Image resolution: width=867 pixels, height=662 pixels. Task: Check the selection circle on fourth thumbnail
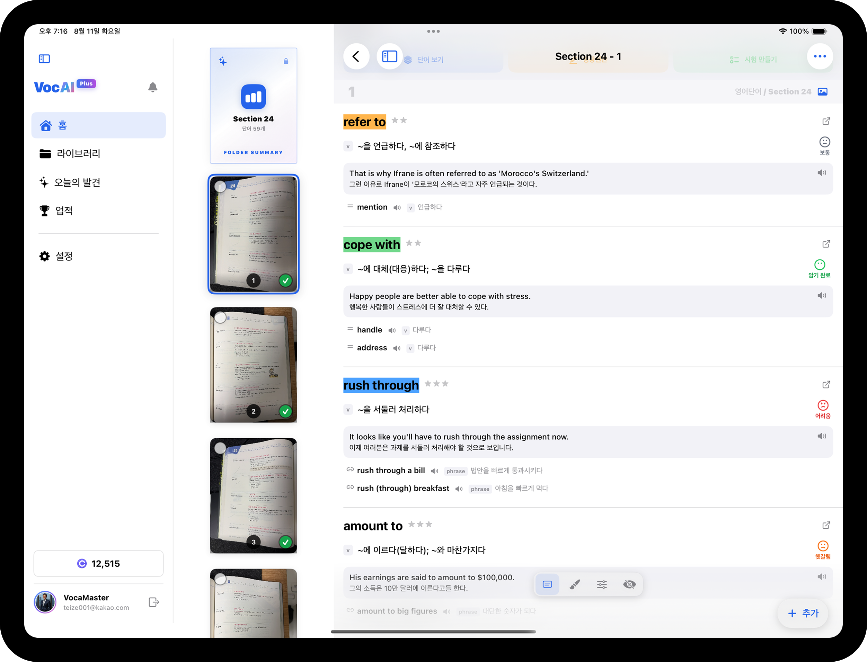click(220, 579)
